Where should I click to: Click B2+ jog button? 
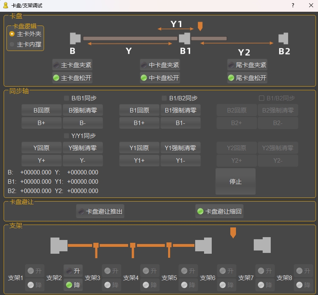[237, 123]
